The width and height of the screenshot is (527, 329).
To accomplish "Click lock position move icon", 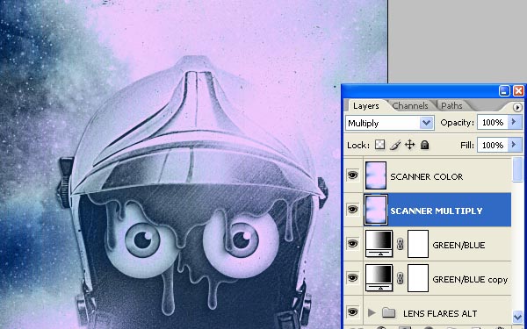I will [x=409, y=145].
